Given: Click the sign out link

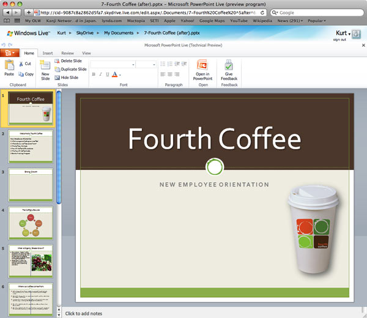Looking at the screenshot, I should pyautogui.click(x=339, y=39).
